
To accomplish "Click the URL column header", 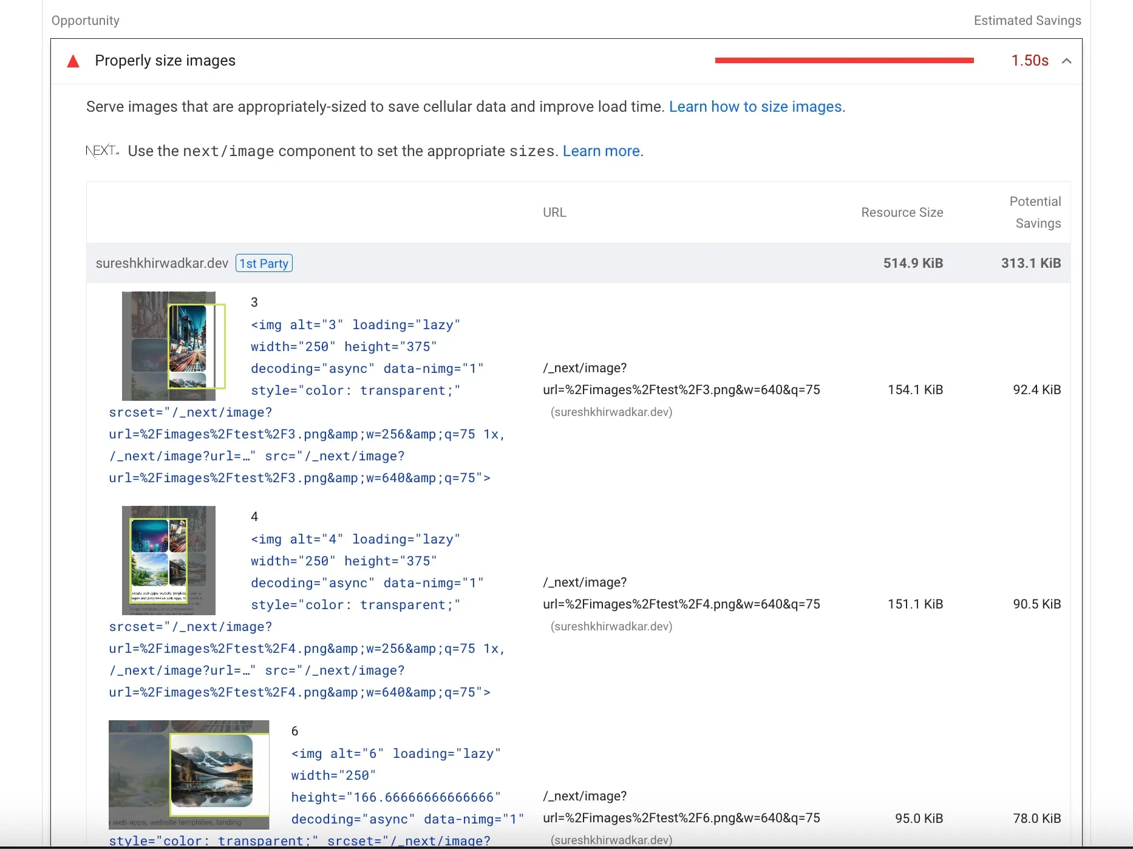I will (554, 212).
